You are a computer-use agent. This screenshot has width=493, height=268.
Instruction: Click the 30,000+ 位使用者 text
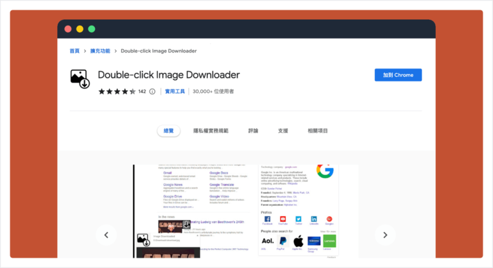click(213, 92)
